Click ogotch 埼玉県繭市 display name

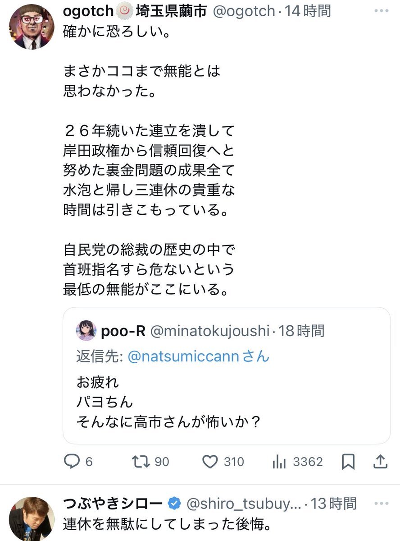[135, 11]
